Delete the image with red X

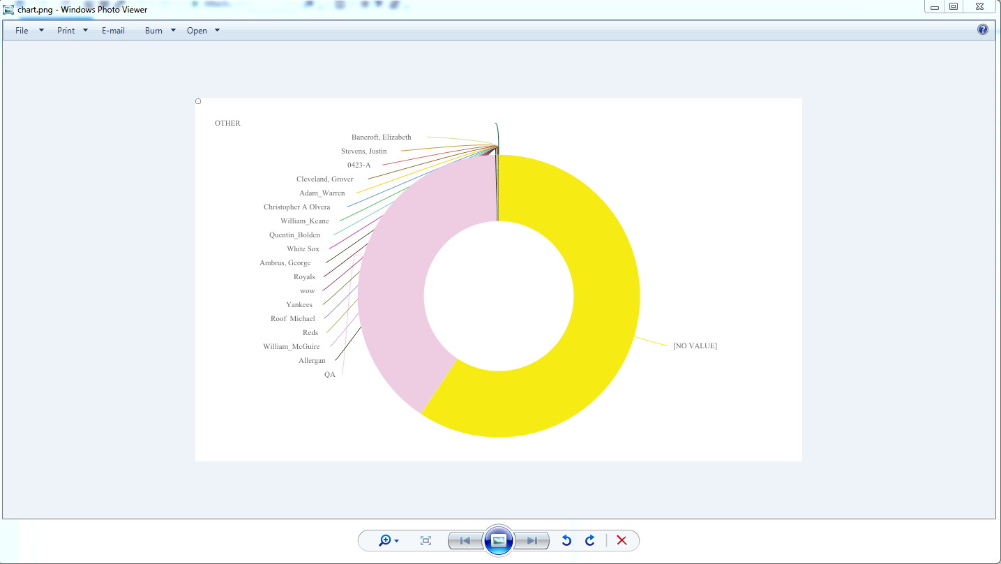(622, 540)
